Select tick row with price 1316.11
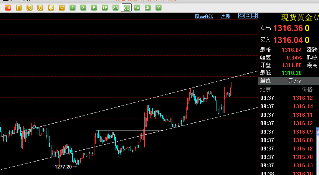Screen dimensions: 319x175 coord(289,115)
